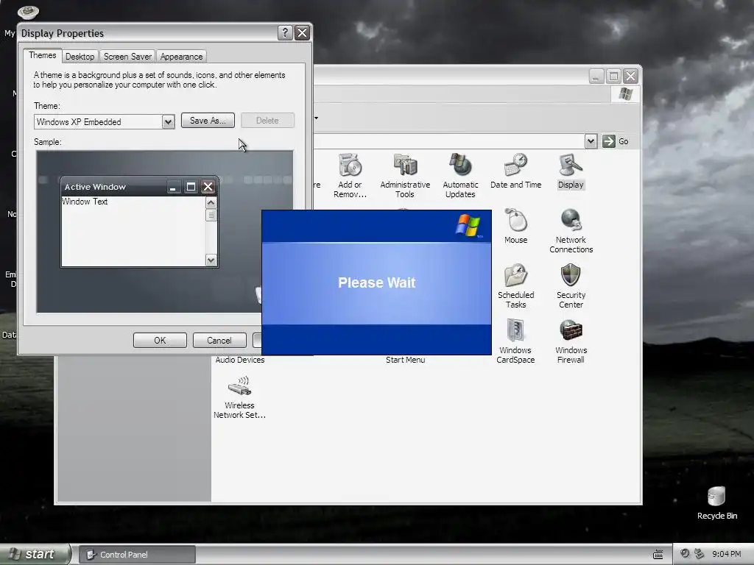754x565 pixels.
Task: Switch to the Desktop tab
Action: click(x=80, y=57)
